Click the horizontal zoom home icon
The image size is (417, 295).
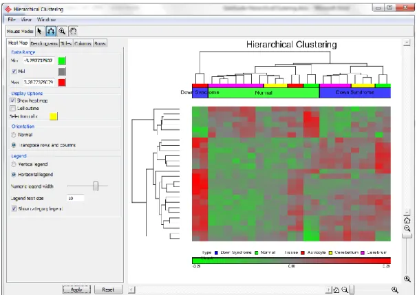click(x=336, y=290)
